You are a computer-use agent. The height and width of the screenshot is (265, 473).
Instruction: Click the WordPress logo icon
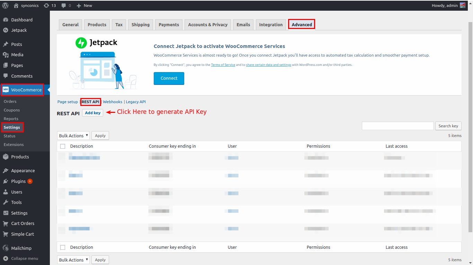coord(5,6)
